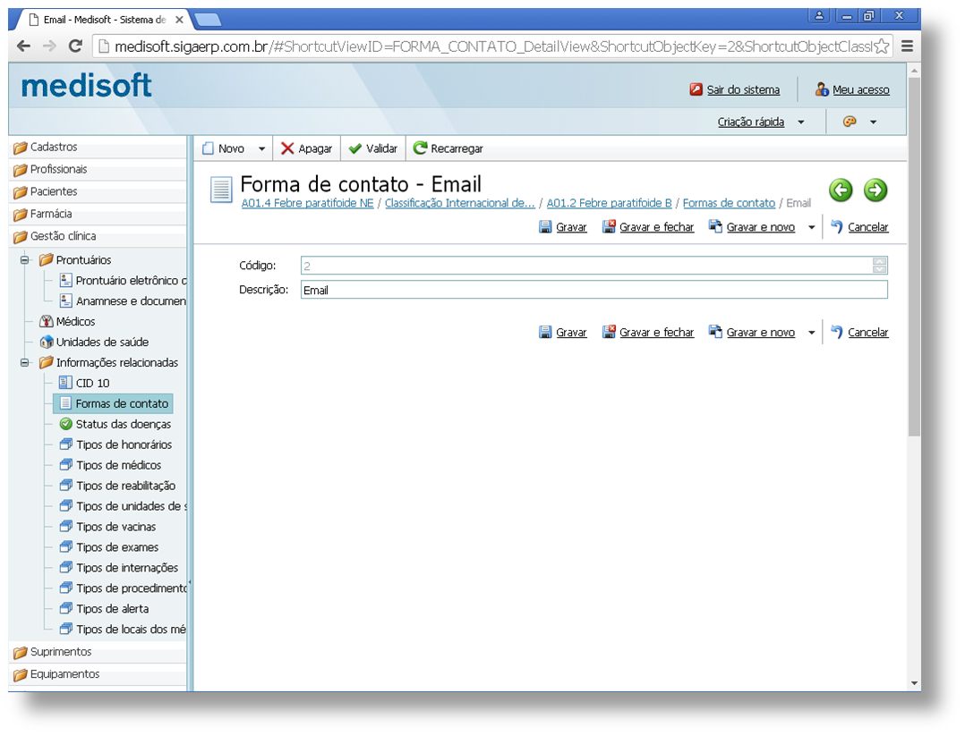Click the upper Gravar e novo button

tap(751, 227)
